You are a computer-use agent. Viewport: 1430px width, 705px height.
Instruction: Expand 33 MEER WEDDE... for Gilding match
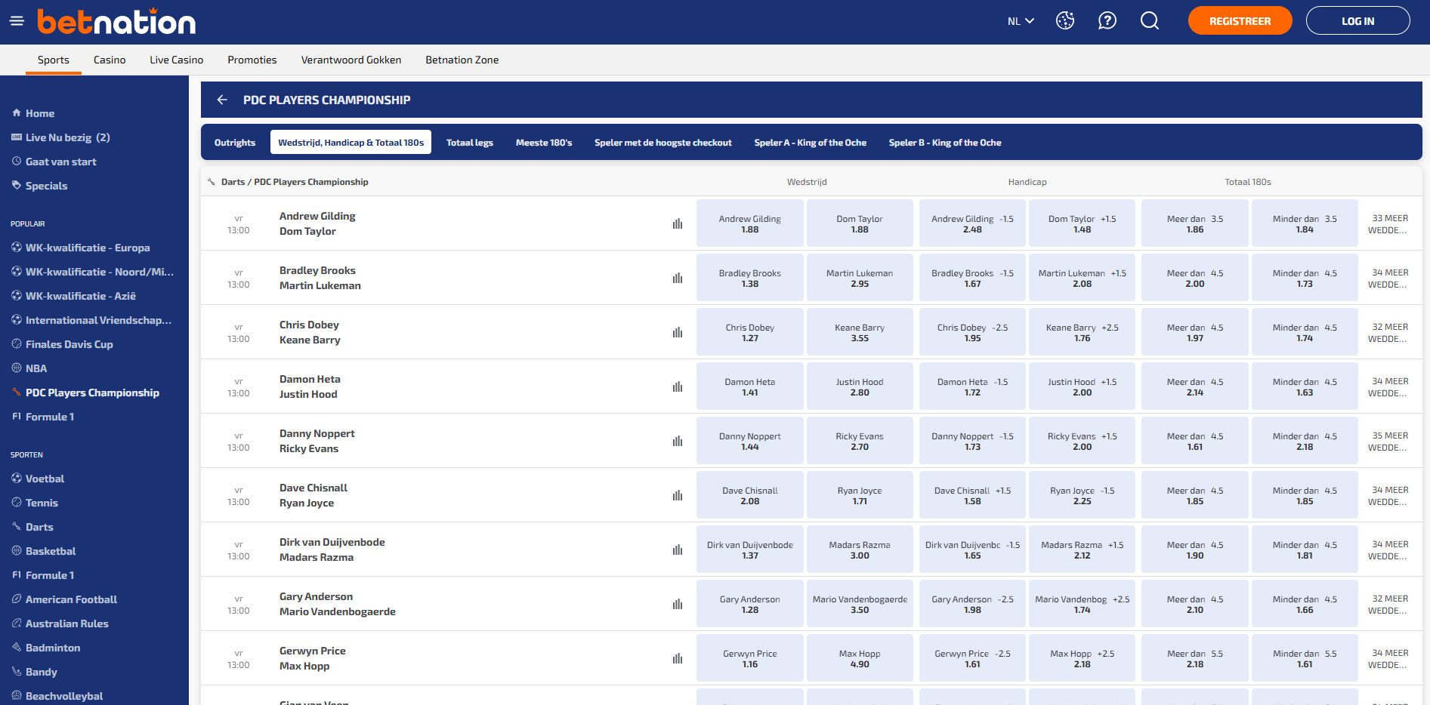[1390, 223]
